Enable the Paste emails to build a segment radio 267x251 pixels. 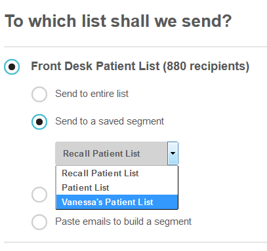pos(39,222)
